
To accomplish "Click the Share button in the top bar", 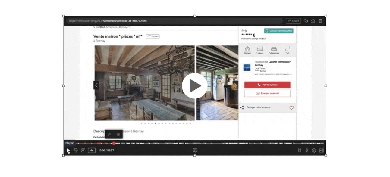I will coord(293,21).
